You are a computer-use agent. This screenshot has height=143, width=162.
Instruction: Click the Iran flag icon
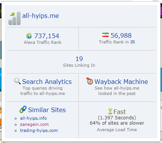pos(105,35)
